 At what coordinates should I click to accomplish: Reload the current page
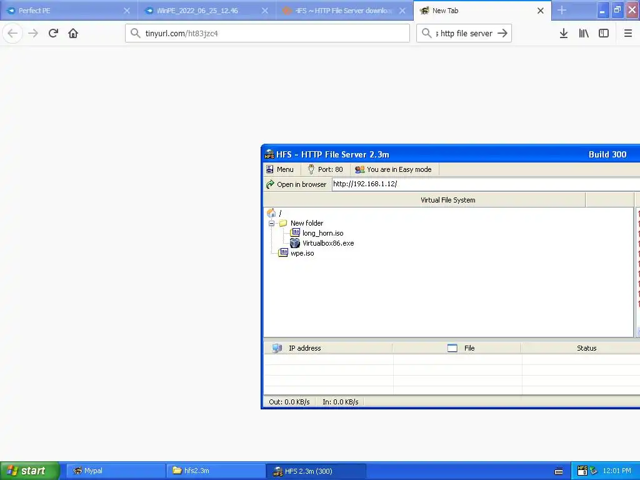53,34
